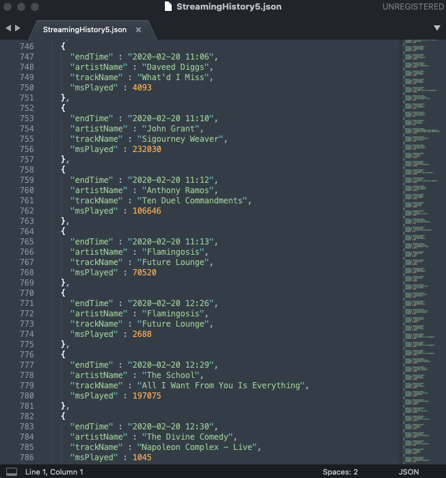Click the endTime value "2020-02-20 12:30"
The height and width of the screenshot is (478, 446).
click(171, 426)
